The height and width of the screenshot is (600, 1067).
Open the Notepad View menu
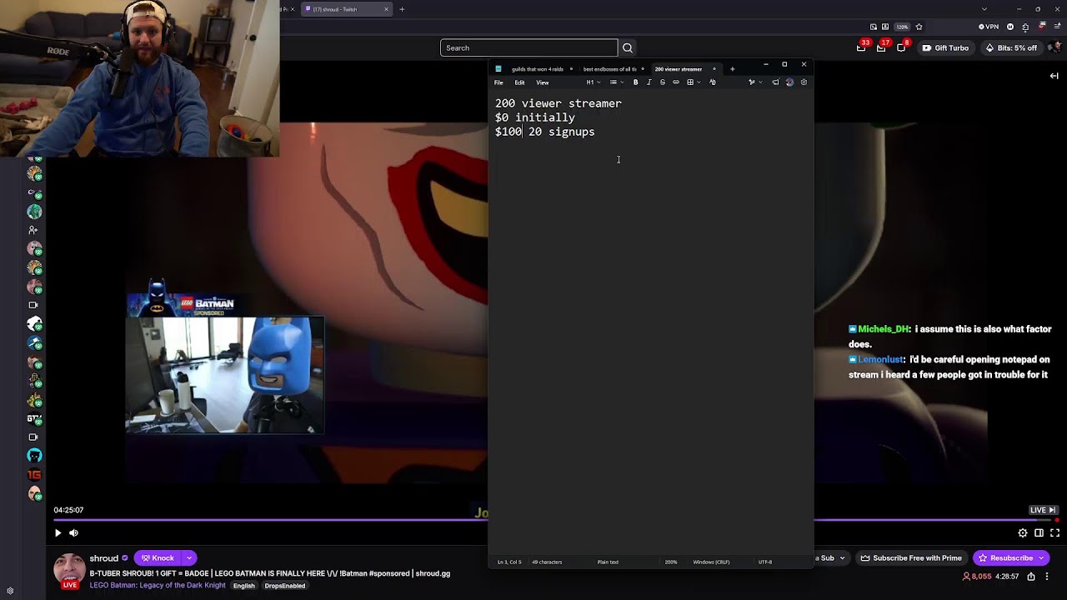click(543, 82)
